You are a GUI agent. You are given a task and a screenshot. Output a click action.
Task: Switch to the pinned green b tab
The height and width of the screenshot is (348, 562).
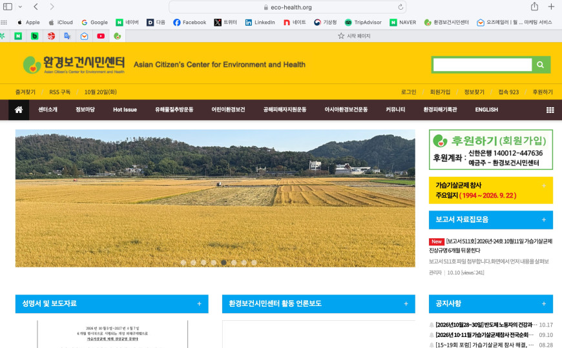[x=34, y=36]
